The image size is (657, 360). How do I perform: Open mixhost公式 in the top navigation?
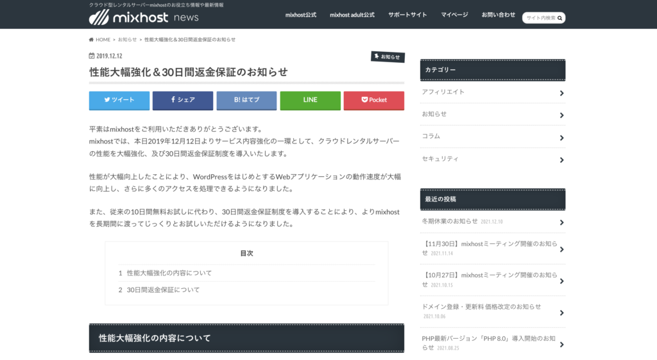pos(301,15)
